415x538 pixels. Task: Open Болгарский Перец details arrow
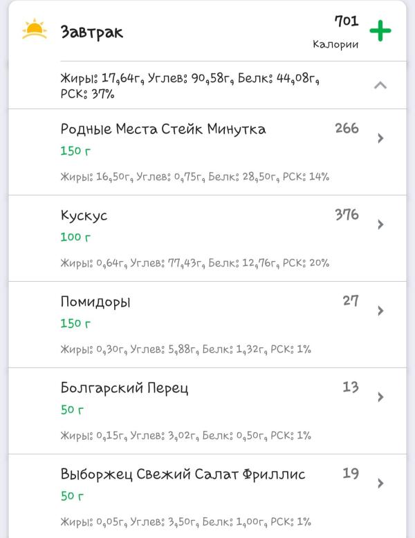tap(380, 397)
